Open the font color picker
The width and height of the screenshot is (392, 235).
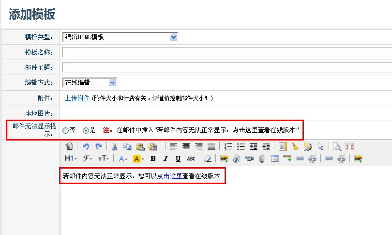click(x=123, y=158)
